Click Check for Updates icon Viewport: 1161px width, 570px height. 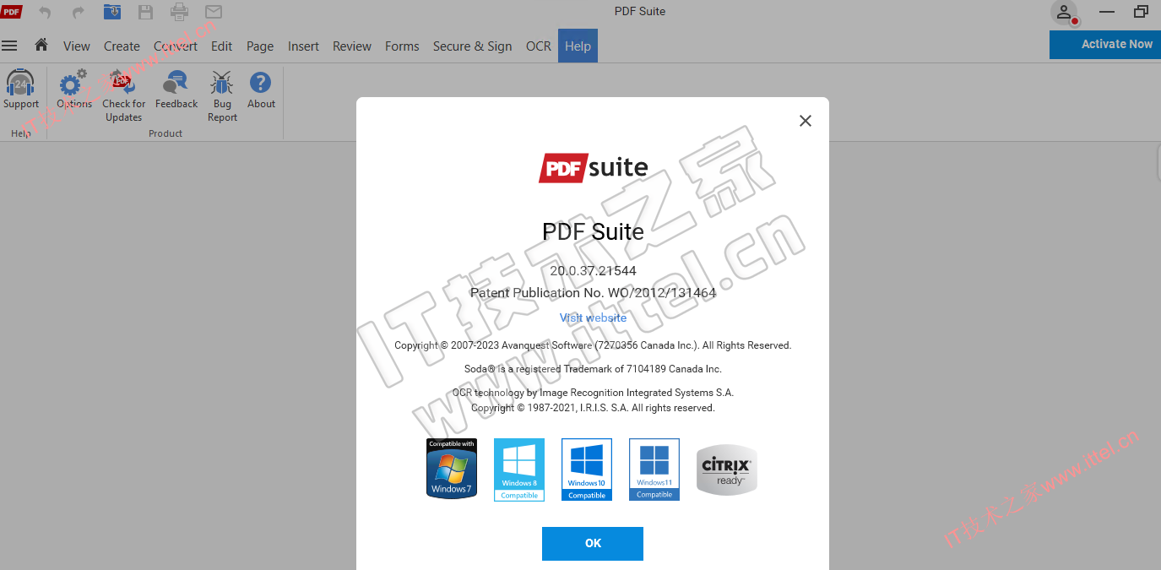coord(124,84)
